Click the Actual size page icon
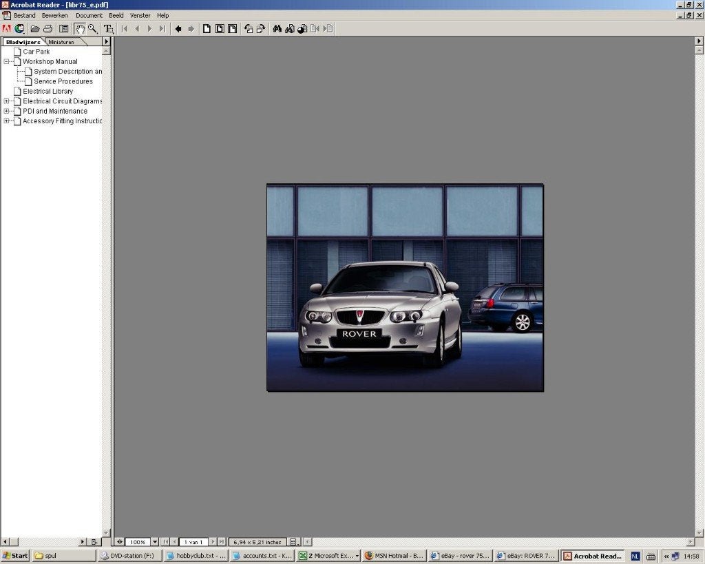Image resolution: width=705 pixels, height=564 pixels. 207,29
